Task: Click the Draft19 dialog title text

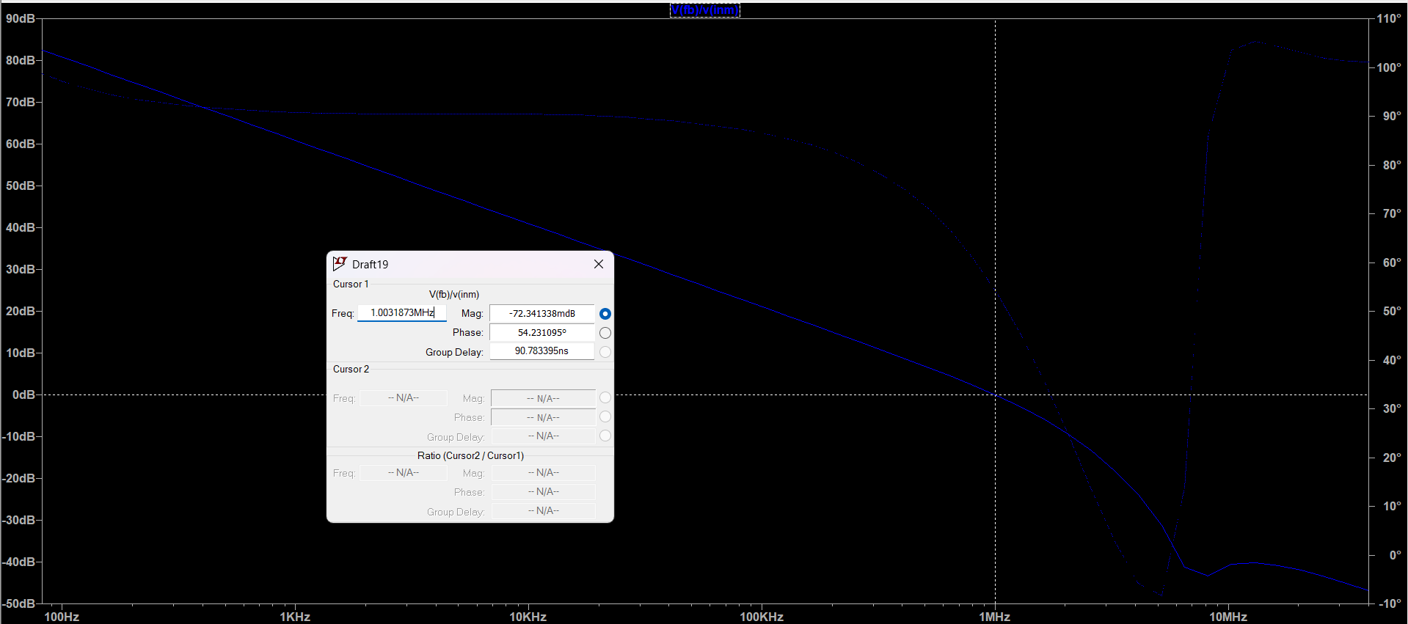Action: click(370, 265)
